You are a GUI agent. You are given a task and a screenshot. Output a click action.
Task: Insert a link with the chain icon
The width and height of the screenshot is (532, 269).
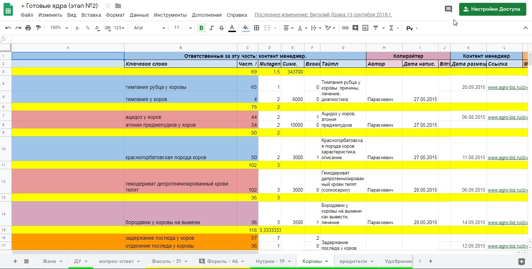[x=345, y=28]
